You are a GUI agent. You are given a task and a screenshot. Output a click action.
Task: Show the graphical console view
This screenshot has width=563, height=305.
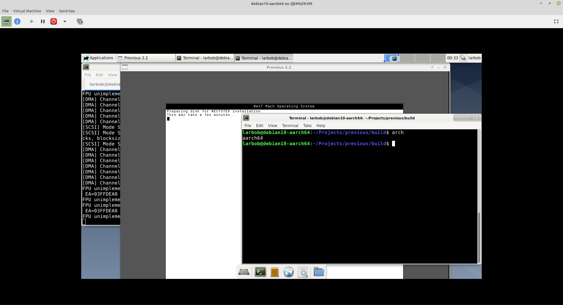click(x=6, y=21)
